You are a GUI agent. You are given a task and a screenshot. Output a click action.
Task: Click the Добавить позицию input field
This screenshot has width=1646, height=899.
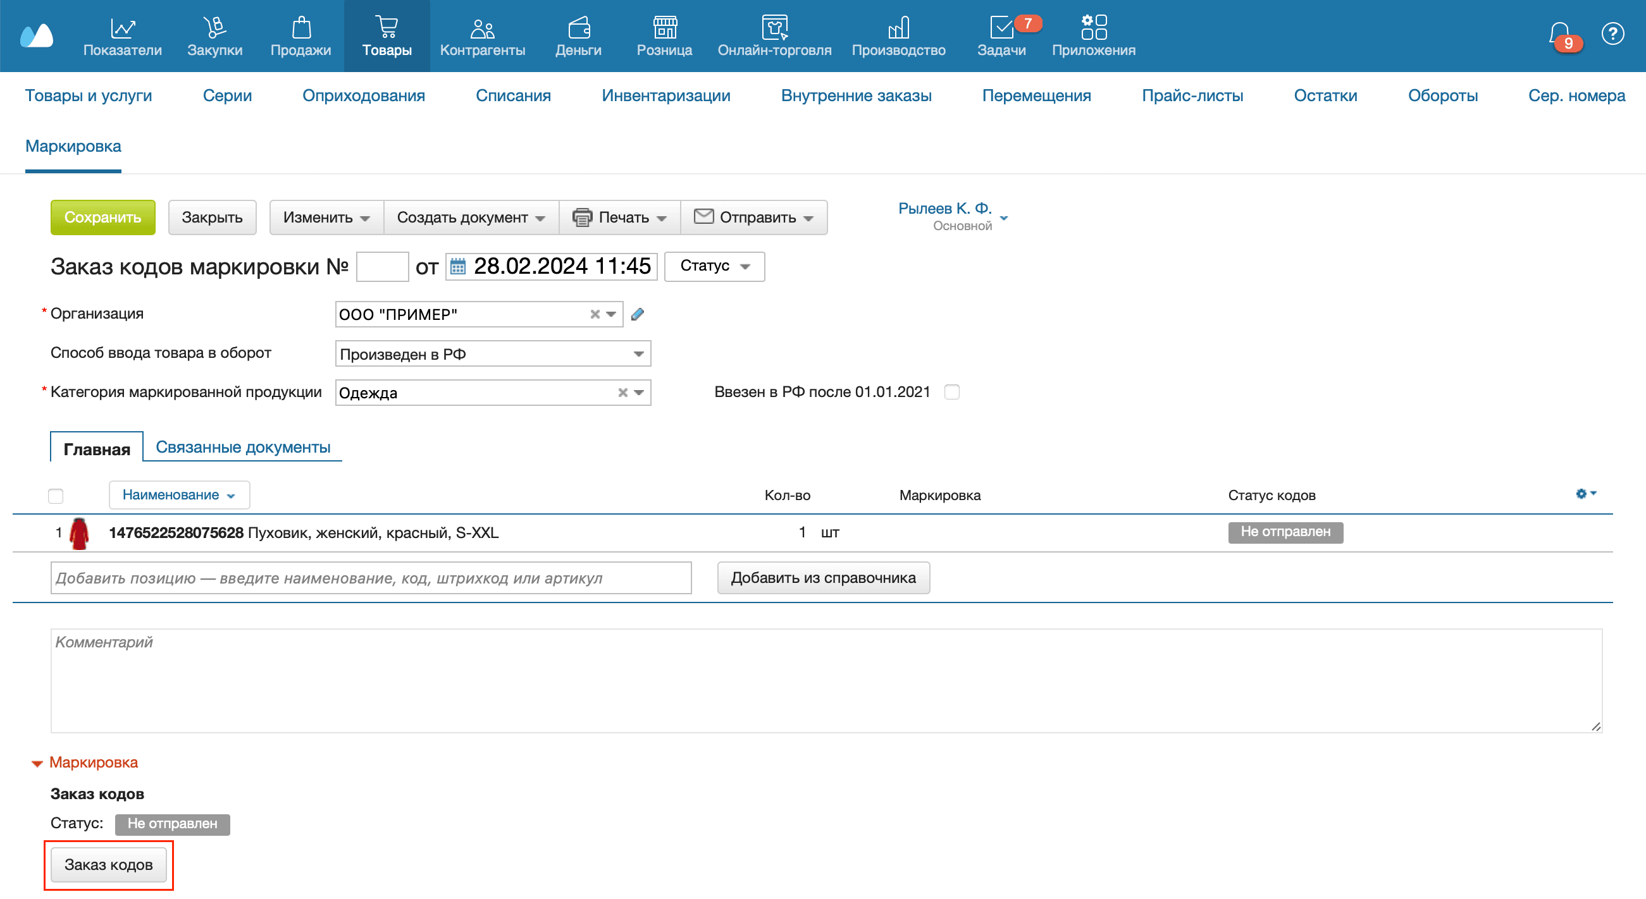click(371, 578)
